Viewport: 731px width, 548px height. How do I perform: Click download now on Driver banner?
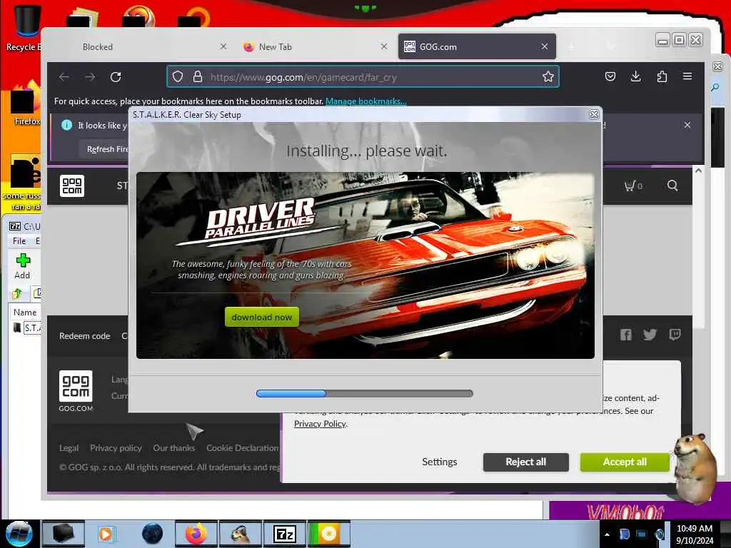click(x=262, y=317)
